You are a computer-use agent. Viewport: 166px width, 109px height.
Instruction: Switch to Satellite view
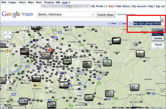tap(158, 34)
